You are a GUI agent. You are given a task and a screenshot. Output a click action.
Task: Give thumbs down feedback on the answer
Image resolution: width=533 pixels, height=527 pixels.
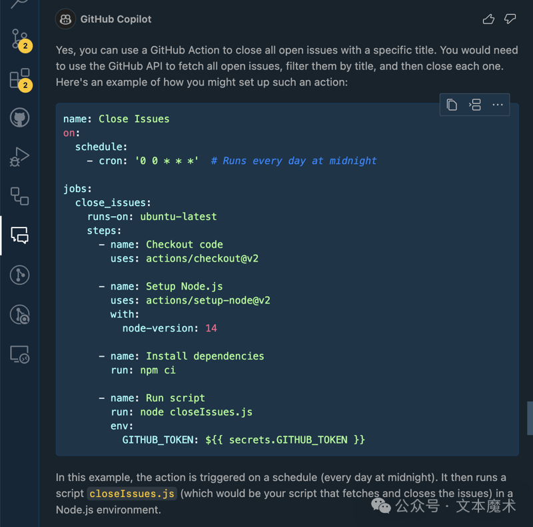click(x=510, y=19)
